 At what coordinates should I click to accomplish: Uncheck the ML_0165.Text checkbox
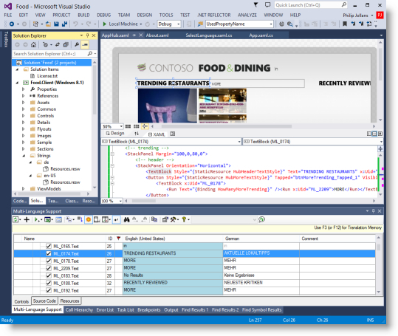(x=49, y=246)
